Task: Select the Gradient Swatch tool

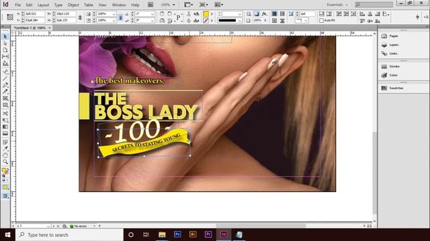Action: coord(5,127)
